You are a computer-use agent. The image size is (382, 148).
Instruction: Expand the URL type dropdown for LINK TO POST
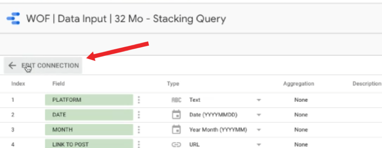pos(259,145)
